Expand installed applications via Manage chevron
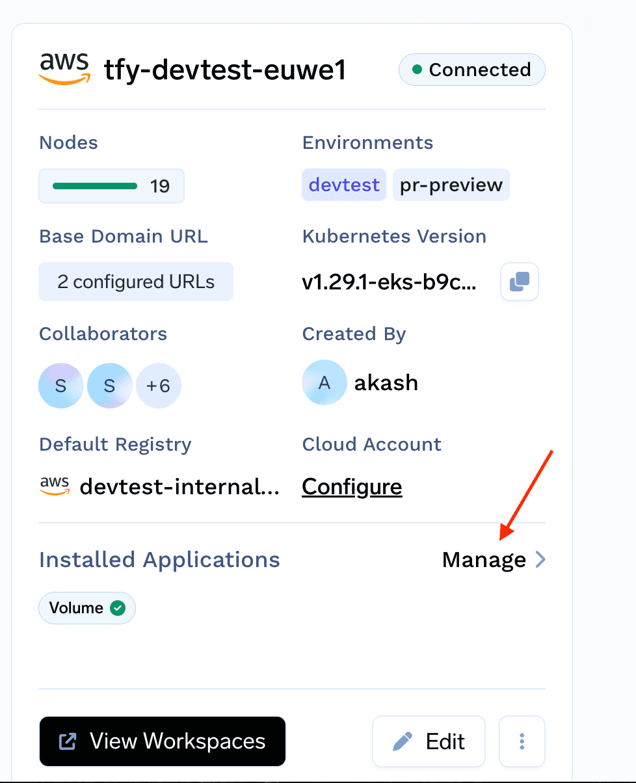Image resolution: width=636 pixels, height=783 pixels. tap(540, 559)
